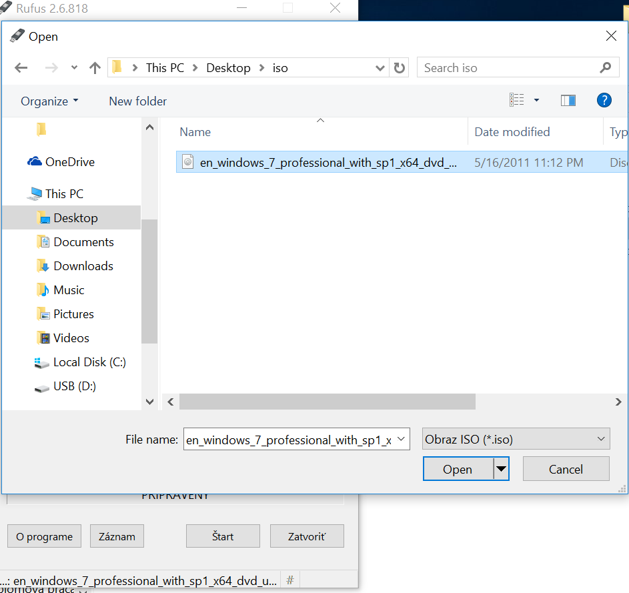Screen dimensions: 629x593
Task: Click the Local Disk (C:) drive icon
Action: [x=42, y=363]
